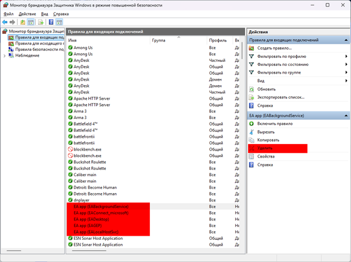
Task: Toggle the action pane toolbar icon
Action: 59,22
